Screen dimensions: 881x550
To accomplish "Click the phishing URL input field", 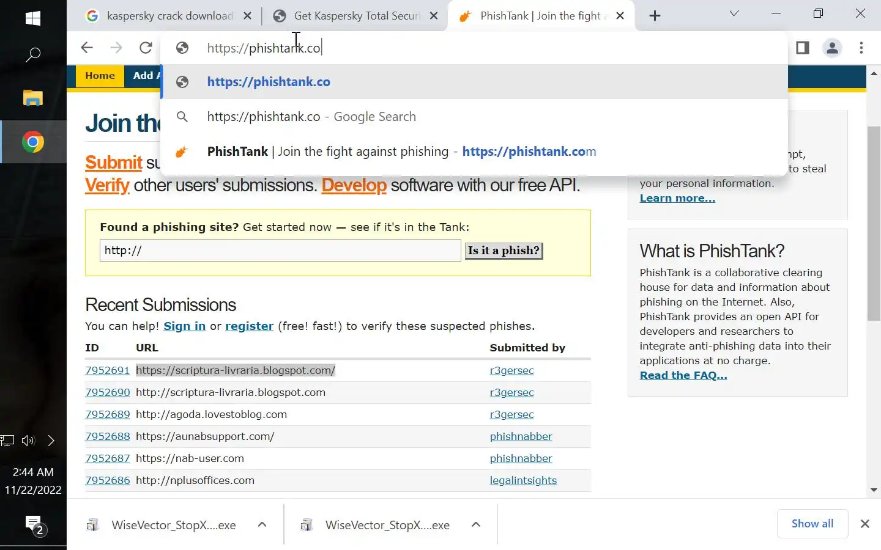I will (280, 251).
